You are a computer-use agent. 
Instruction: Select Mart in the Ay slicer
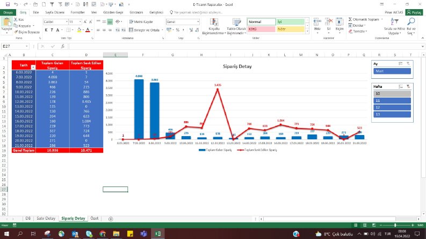(x=392, y=71)
